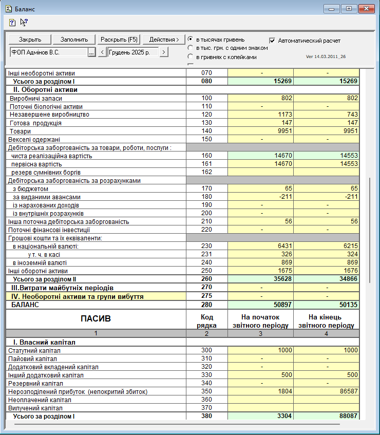Viewport: 380px width, 435px height.
Task: Select 'в тысячах гривень' radio option
Action: [x=191, y=40]
